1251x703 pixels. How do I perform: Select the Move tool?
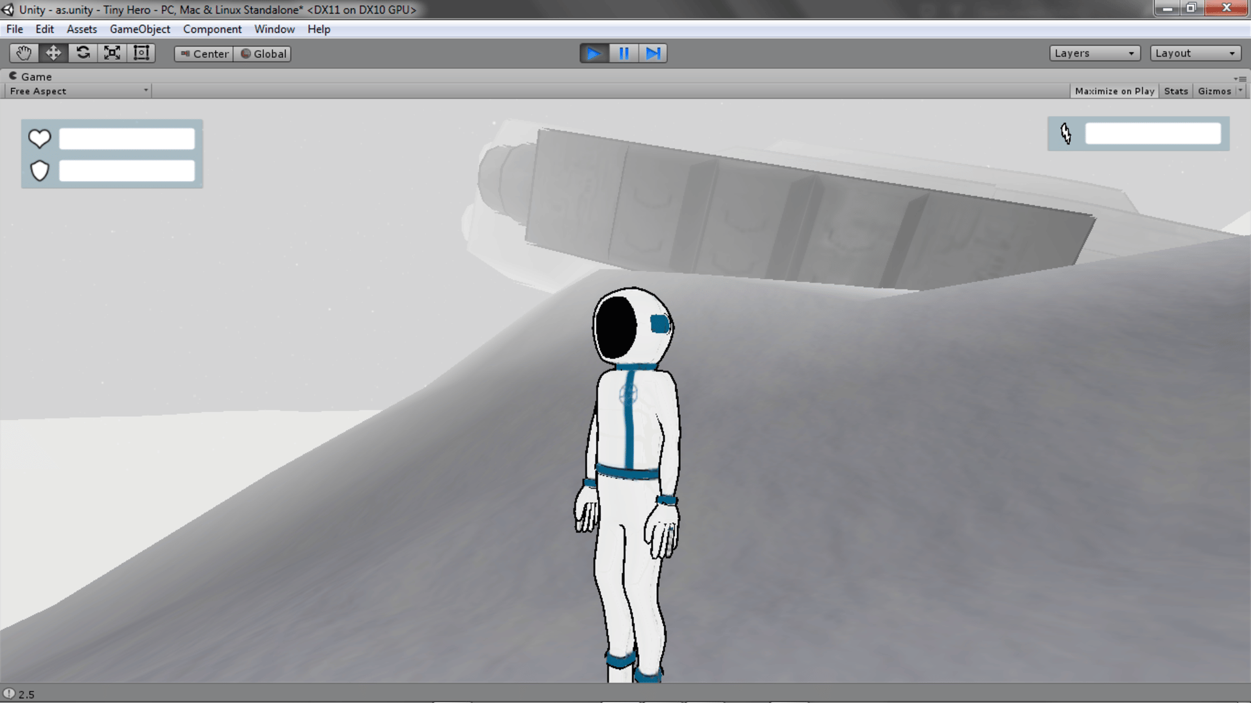[53, 53]
